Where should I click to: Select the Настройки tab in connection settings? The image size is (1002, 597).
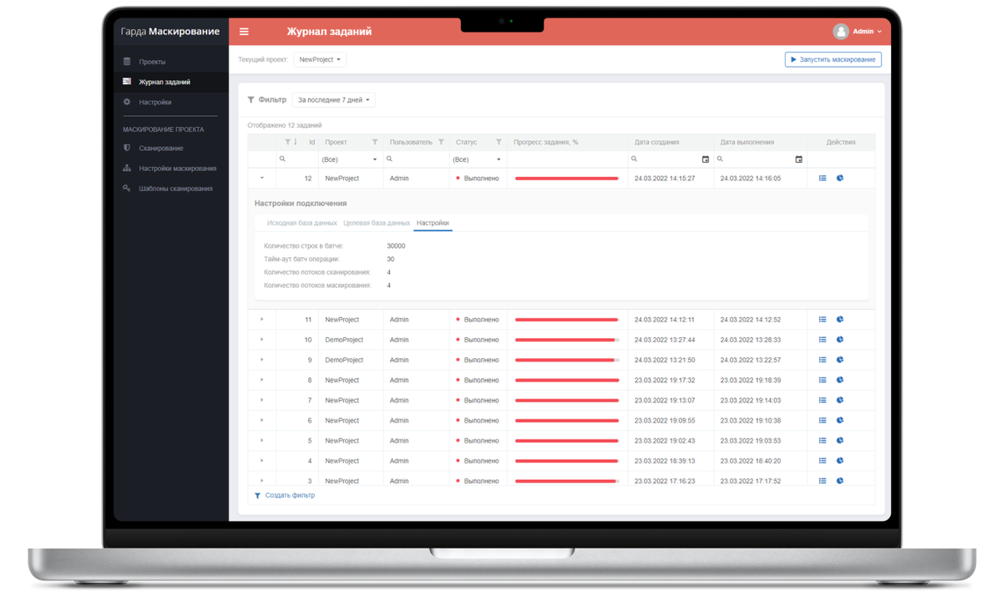[433, 223]
